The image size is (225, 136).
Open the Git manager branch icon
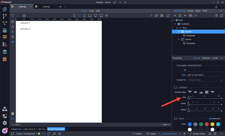pyautogui.click(x=5, y=16)
